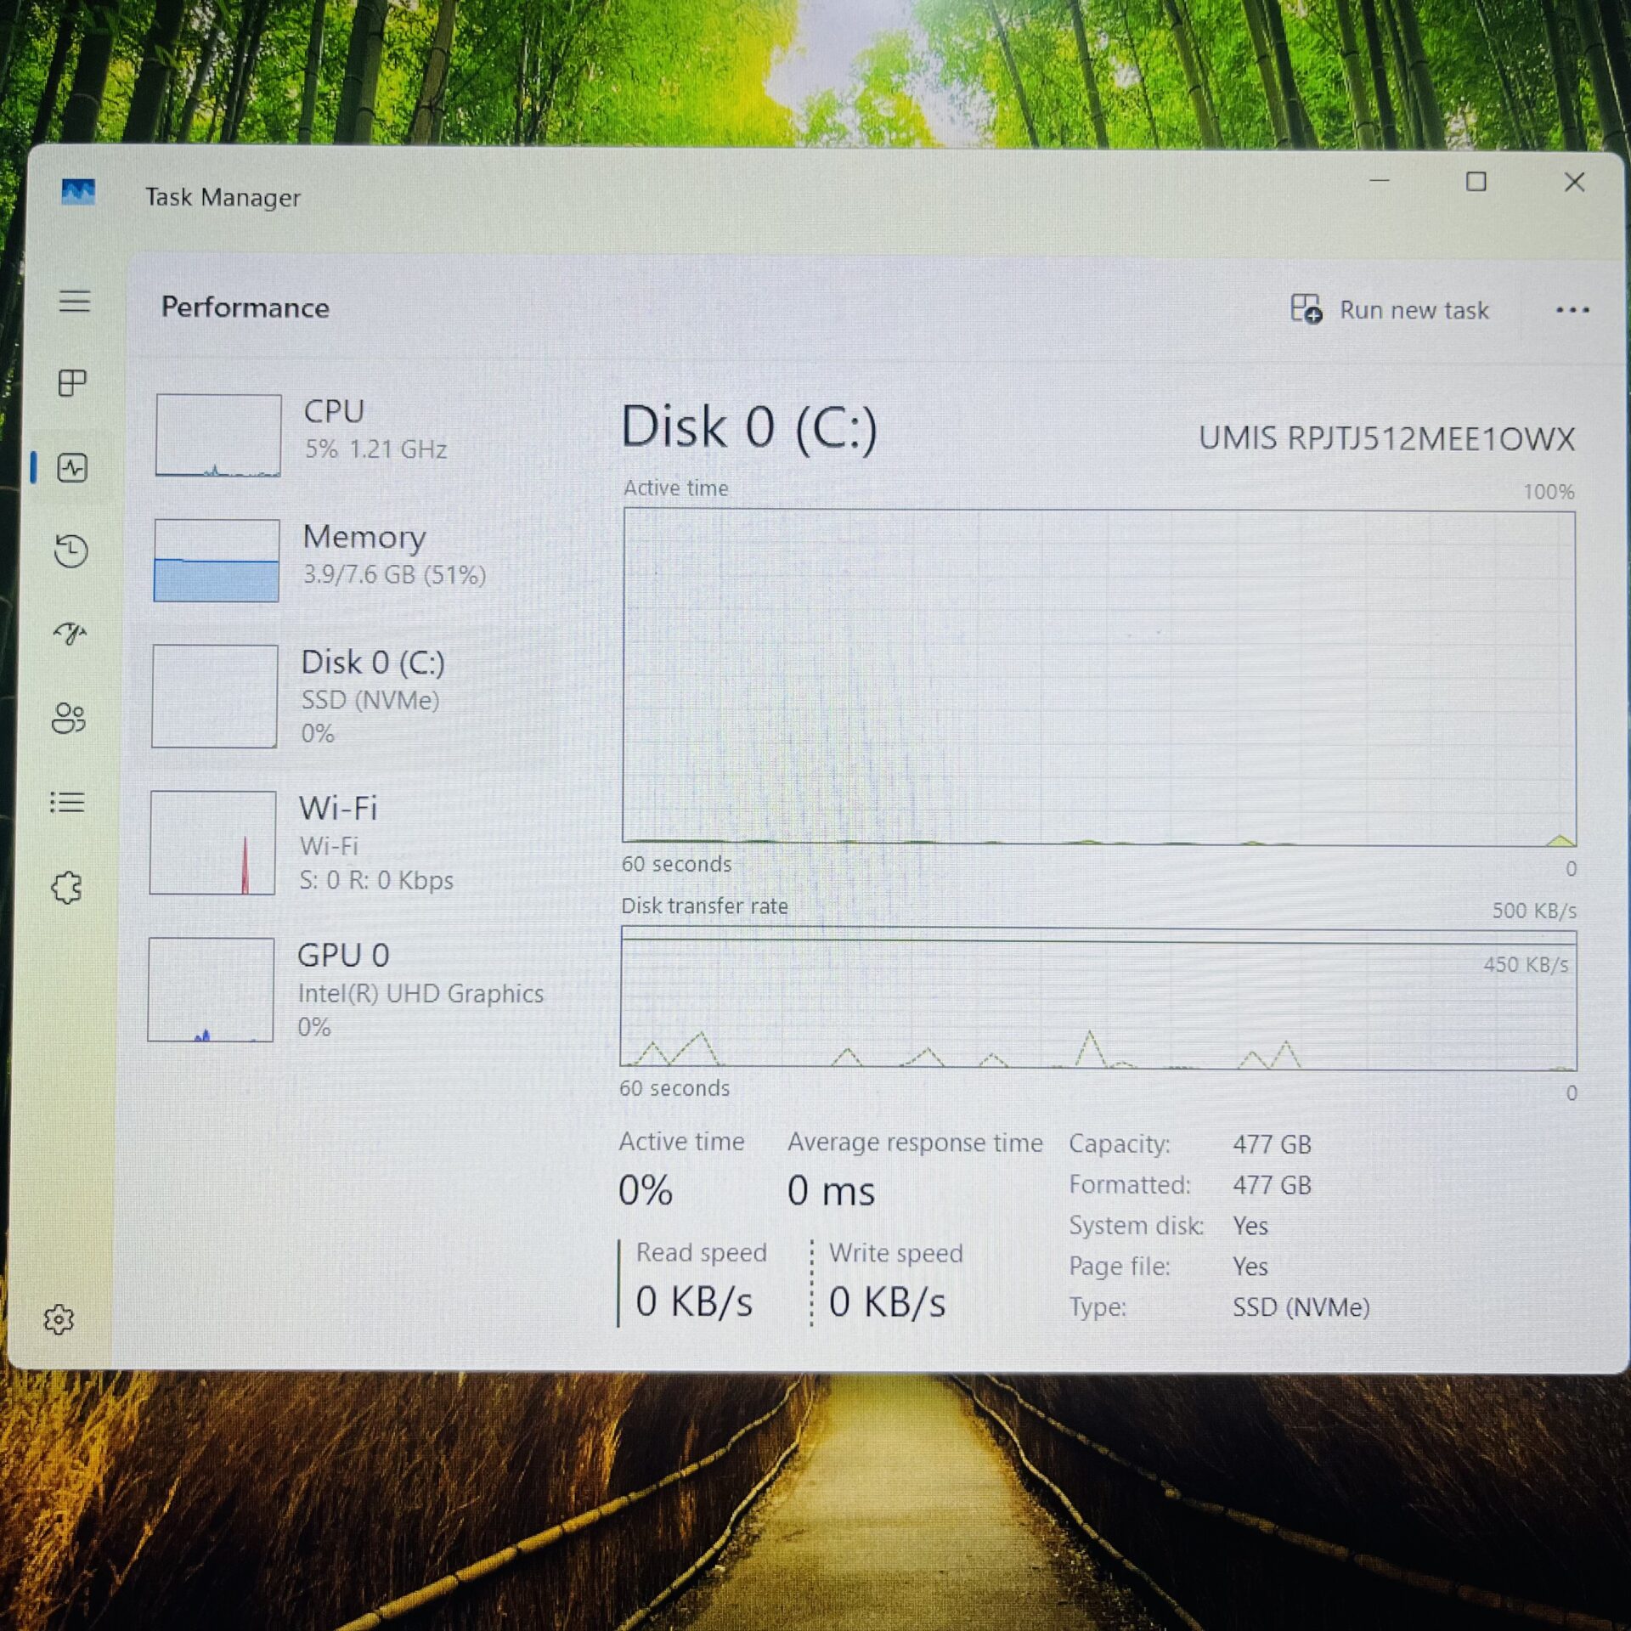Click the Active time graph
The width and height of the screenshot is (1631, 1631).
1099,676
